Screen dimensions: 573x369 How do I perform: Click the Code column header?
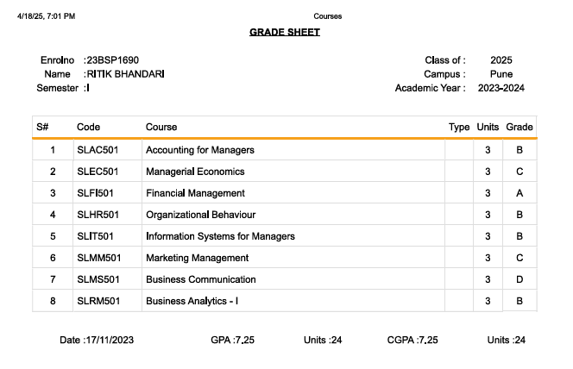click(x=89, y=128)
